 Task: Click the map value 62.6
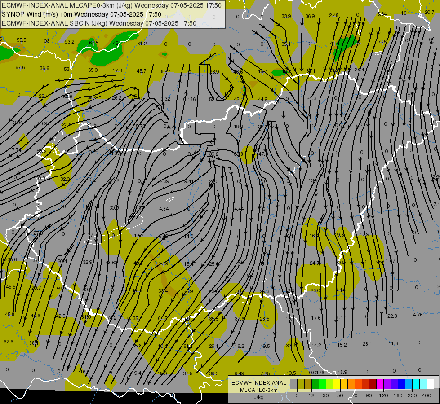pyautogui.click(x=9, y=342)
